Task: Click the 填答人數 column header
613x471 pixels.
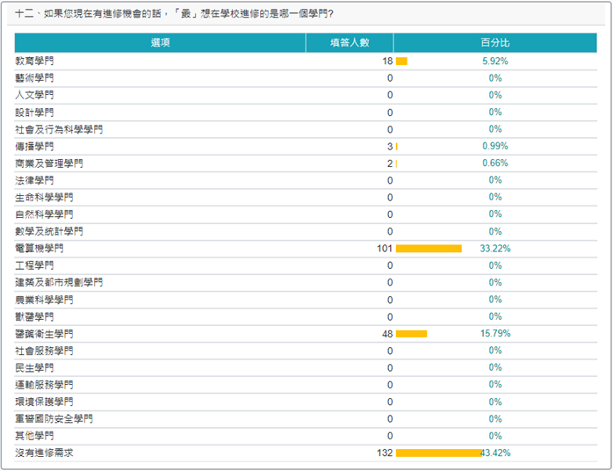Action: coord(350,42)
